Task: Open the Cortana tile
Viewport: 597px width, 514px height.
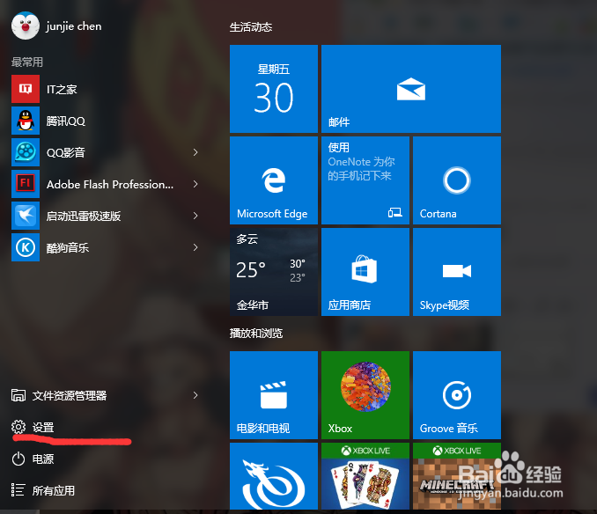Action: 457,180
